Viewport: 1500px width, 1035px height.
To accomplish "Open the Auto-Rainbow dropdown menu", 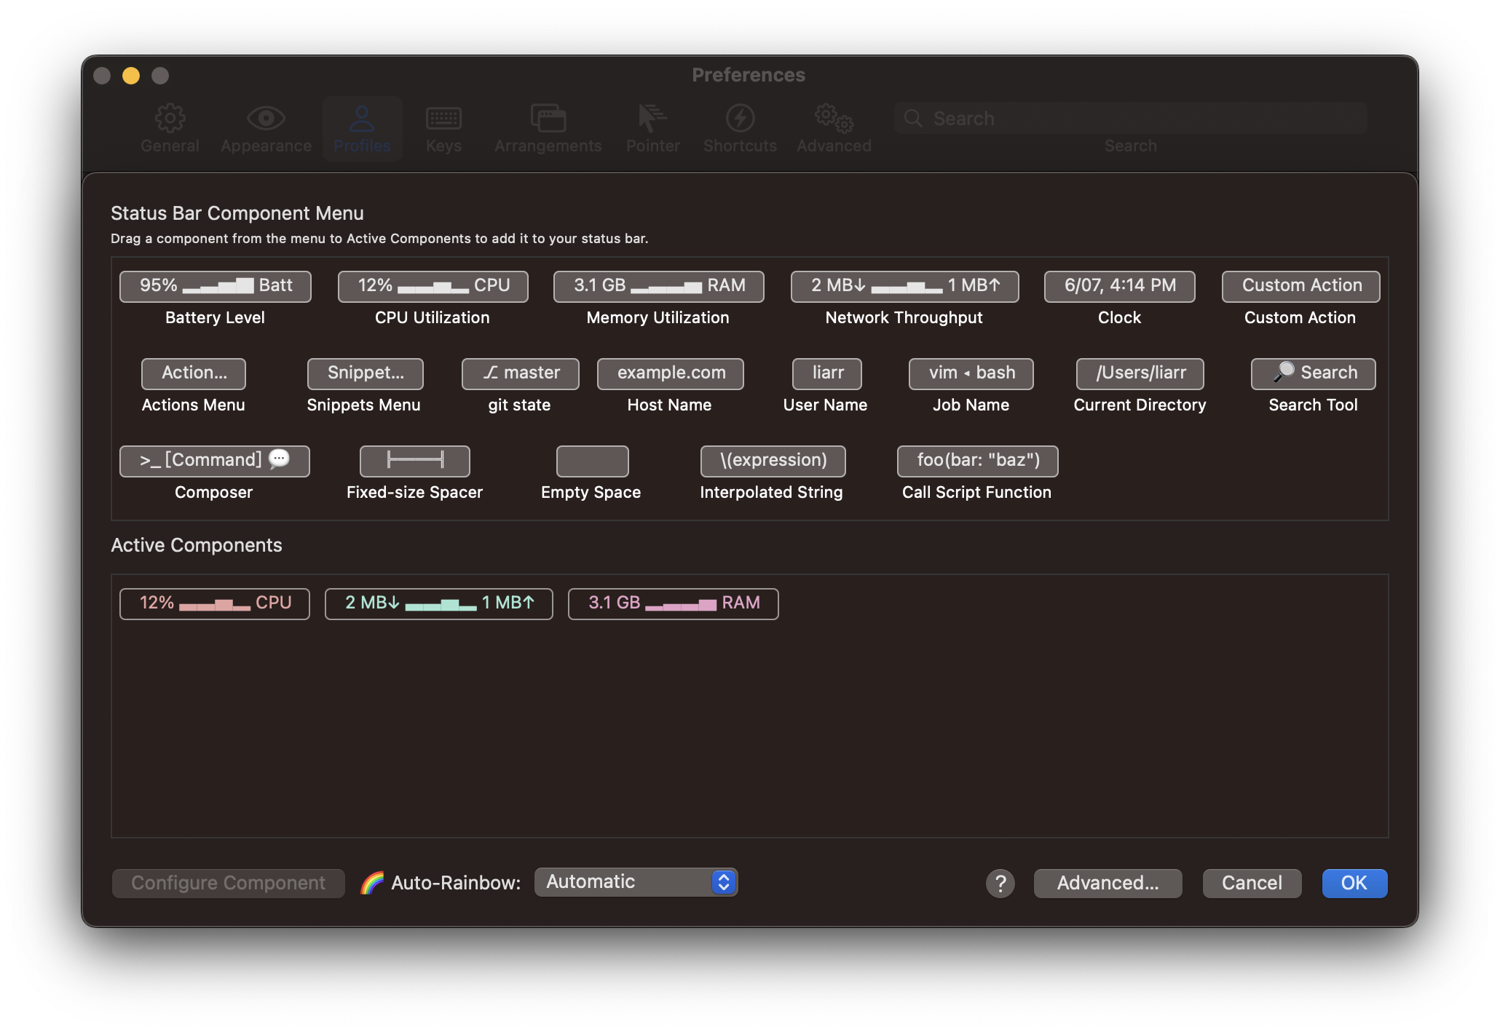I will coord(633,880).
